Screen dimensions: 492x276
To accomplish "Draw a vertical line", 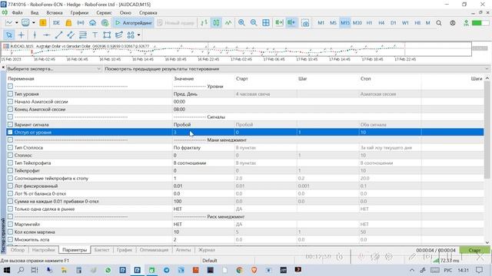I will (35, 34).
